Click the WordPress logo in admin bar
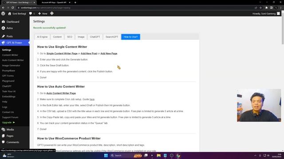Screen dimensions: 284x159 point(3,14)
